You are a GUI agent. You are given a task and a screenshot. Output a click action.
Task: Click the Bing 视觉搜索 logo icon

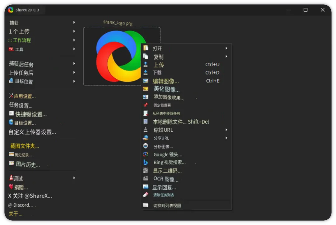(146, 162)
